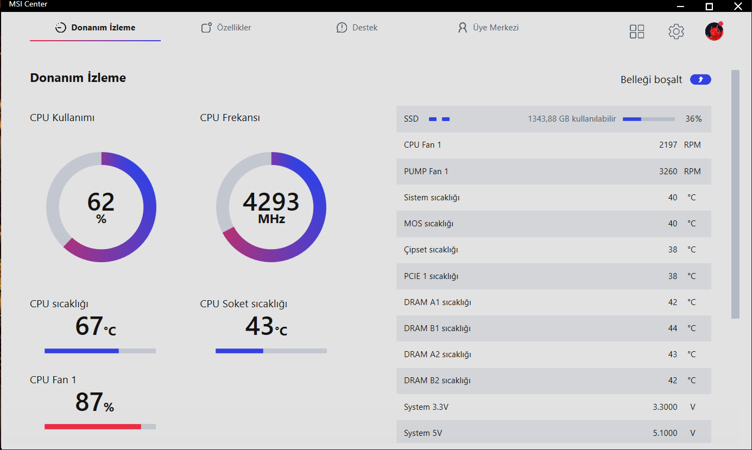Image resolution: width=752 pixels, height=450 pixels.
Task: Click the CPU Frekansı gauge showing 4293 MHz
Action: tap(271, 207)
